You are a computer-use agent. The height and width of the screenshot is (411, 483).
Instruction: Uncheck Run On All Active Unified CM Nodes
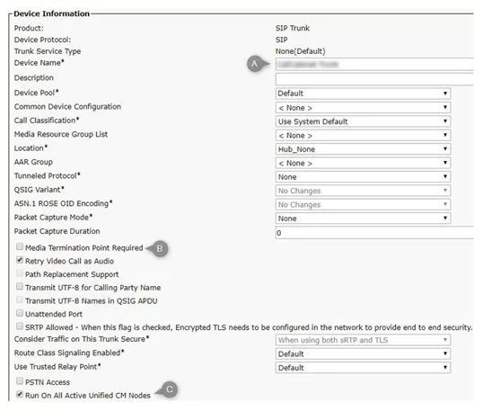click(20, 394)
